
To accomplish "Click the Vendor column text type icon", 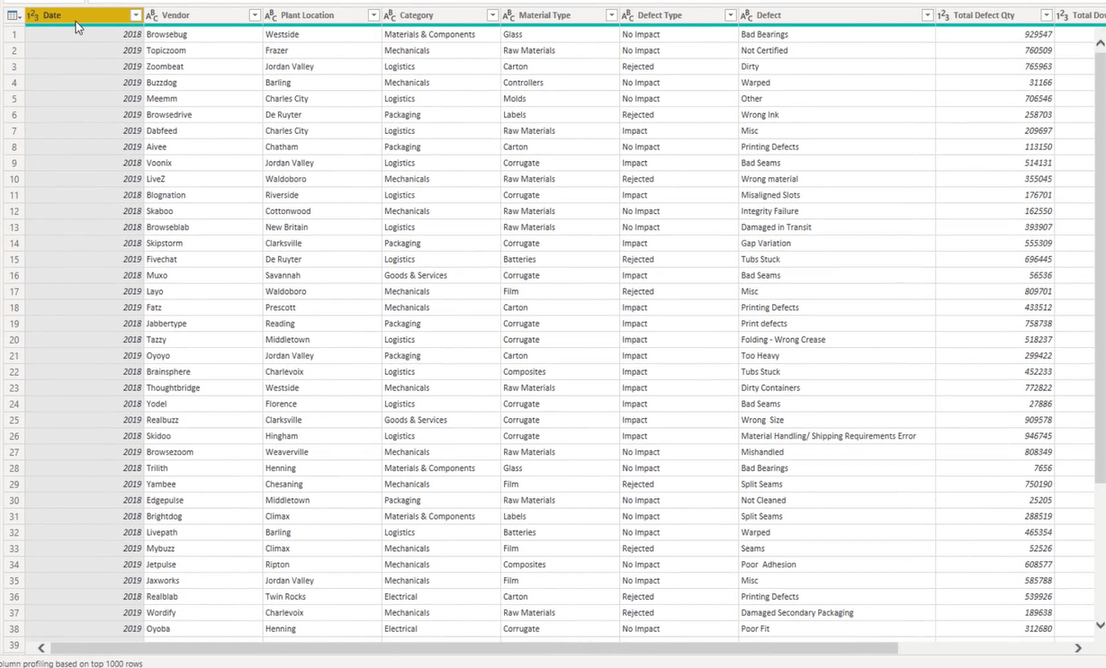I will point(152,15).
